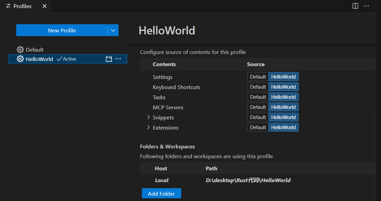Set Tasks source to Default

coord(258,97)
